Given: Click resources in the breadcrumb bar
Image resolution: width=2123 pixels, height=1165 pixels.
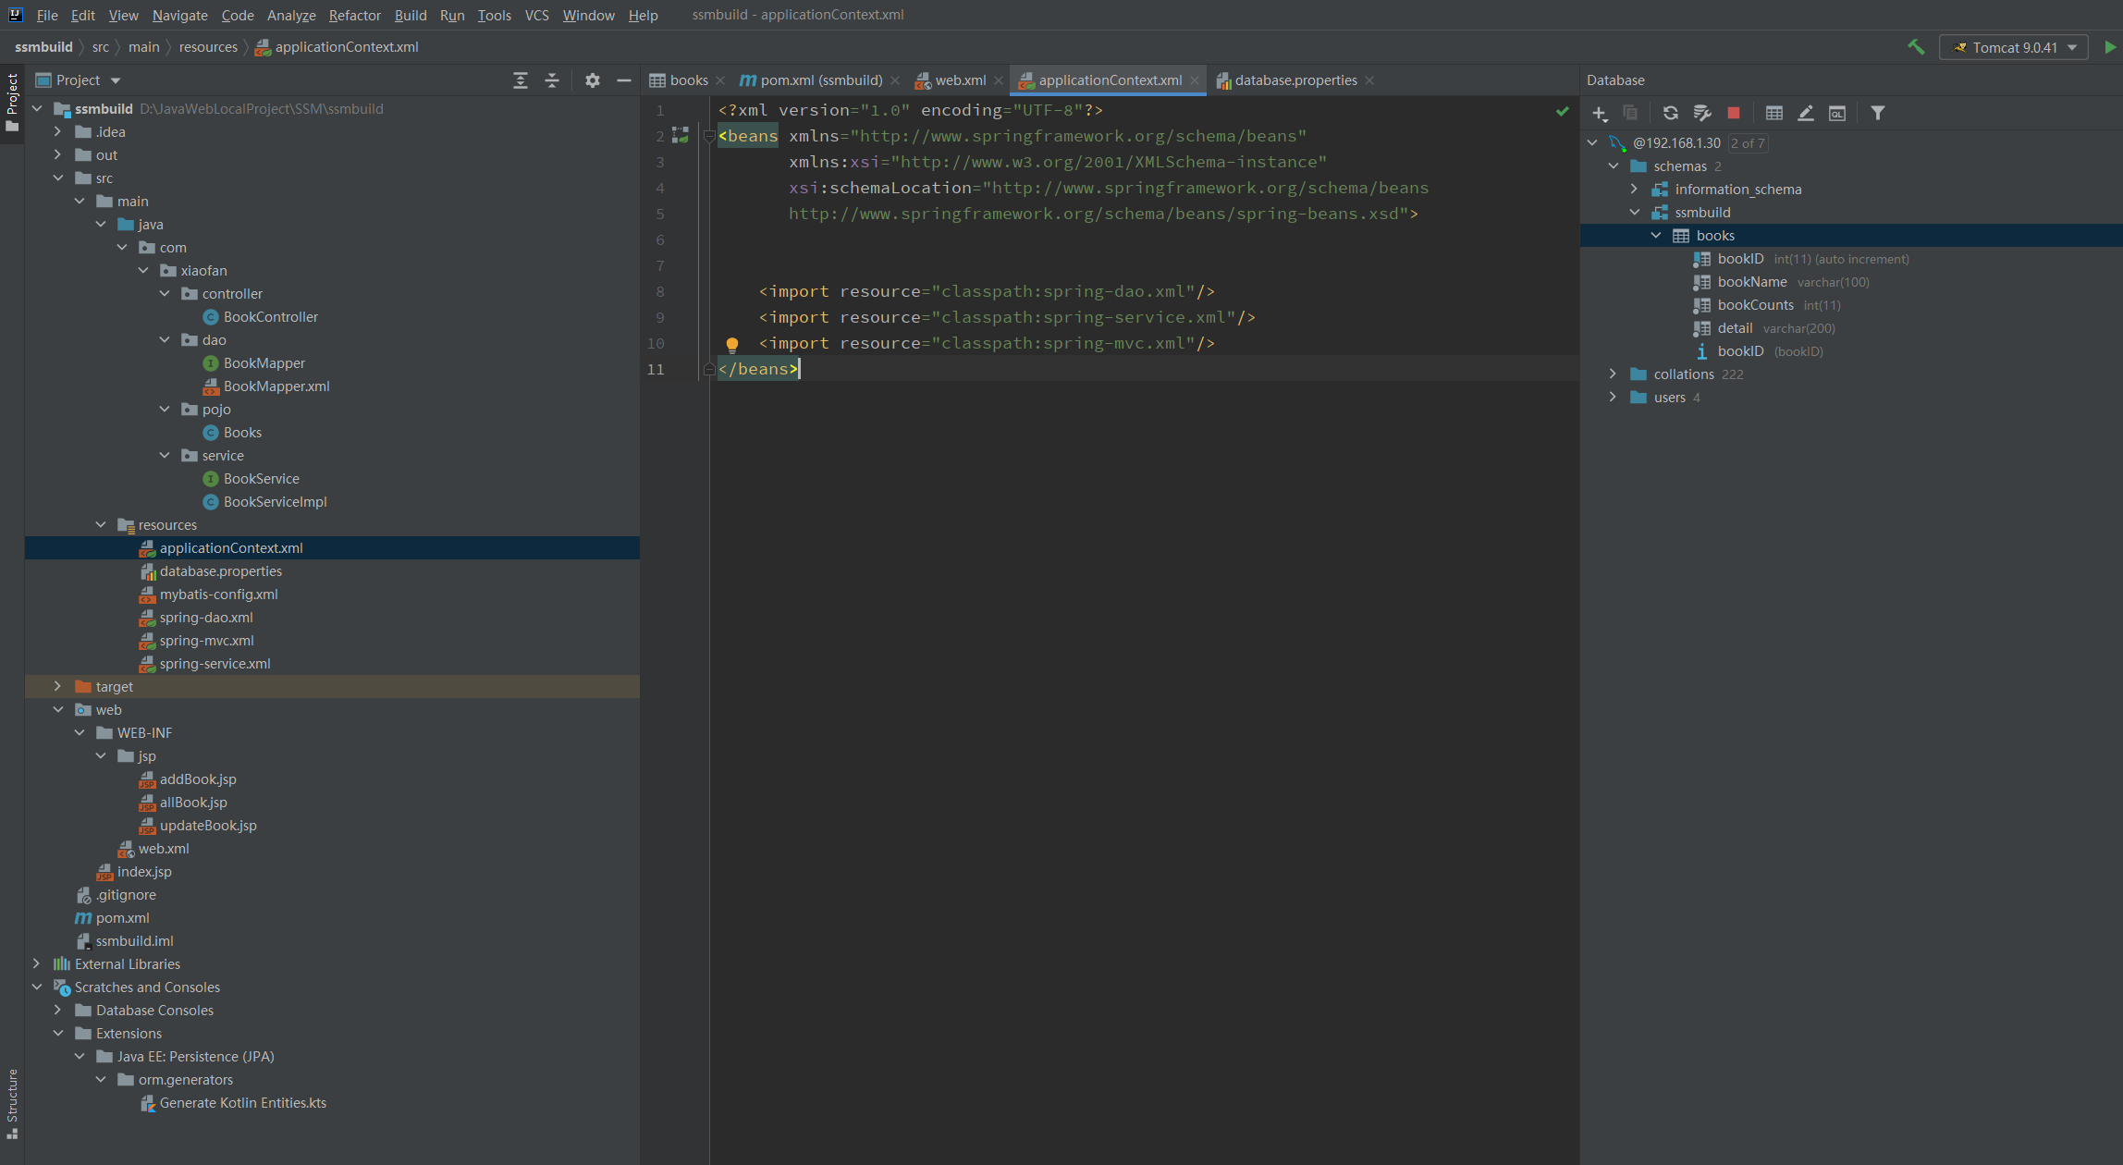Looking at the screenshot, I should click(x=208, y=47).
